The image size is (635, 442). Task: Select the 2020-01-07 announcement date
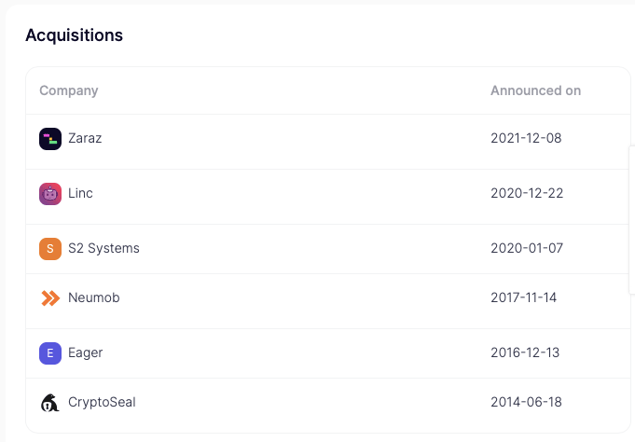pyautogui.click(x=527, y=248)
